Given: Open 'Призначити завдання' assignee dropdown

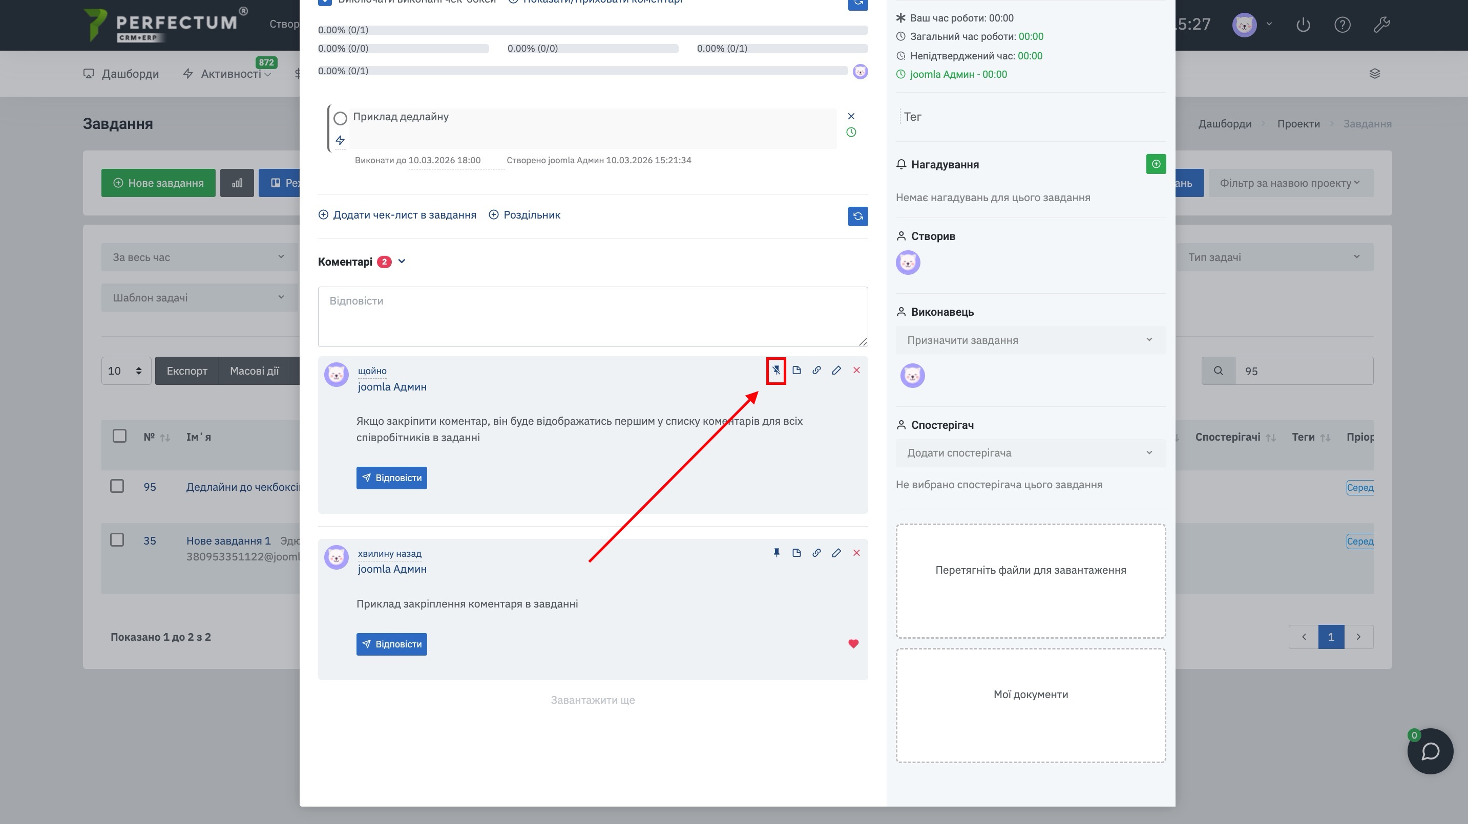Looking at the screenshot, I should [1030, 340].
